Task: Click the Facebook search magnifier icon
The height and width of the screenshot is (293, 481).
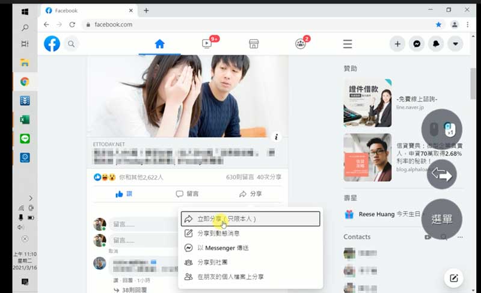Action: (72, 44)
